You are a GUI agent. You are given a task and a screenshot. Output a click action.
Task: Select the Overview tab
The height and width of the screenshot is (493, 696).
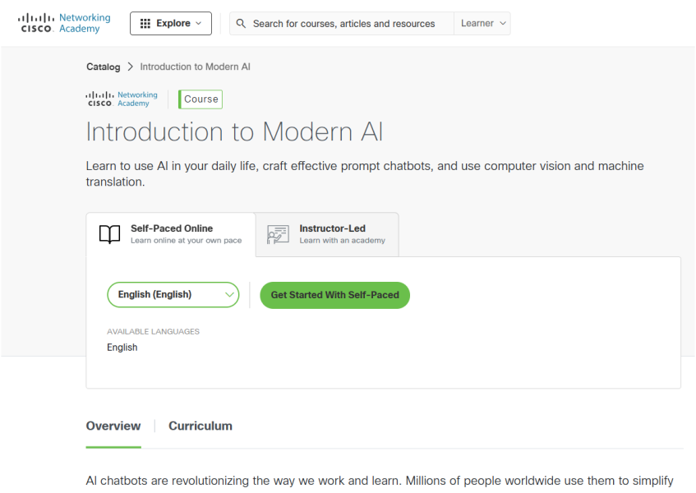click(113, 426)
